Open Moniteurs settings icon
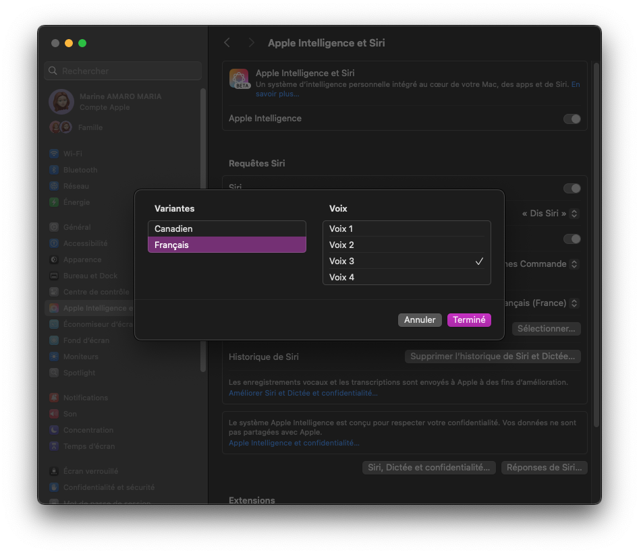Image resolution: width=639 pixels, height=554 pixels. pyautogui.click(x=54, y=357)
